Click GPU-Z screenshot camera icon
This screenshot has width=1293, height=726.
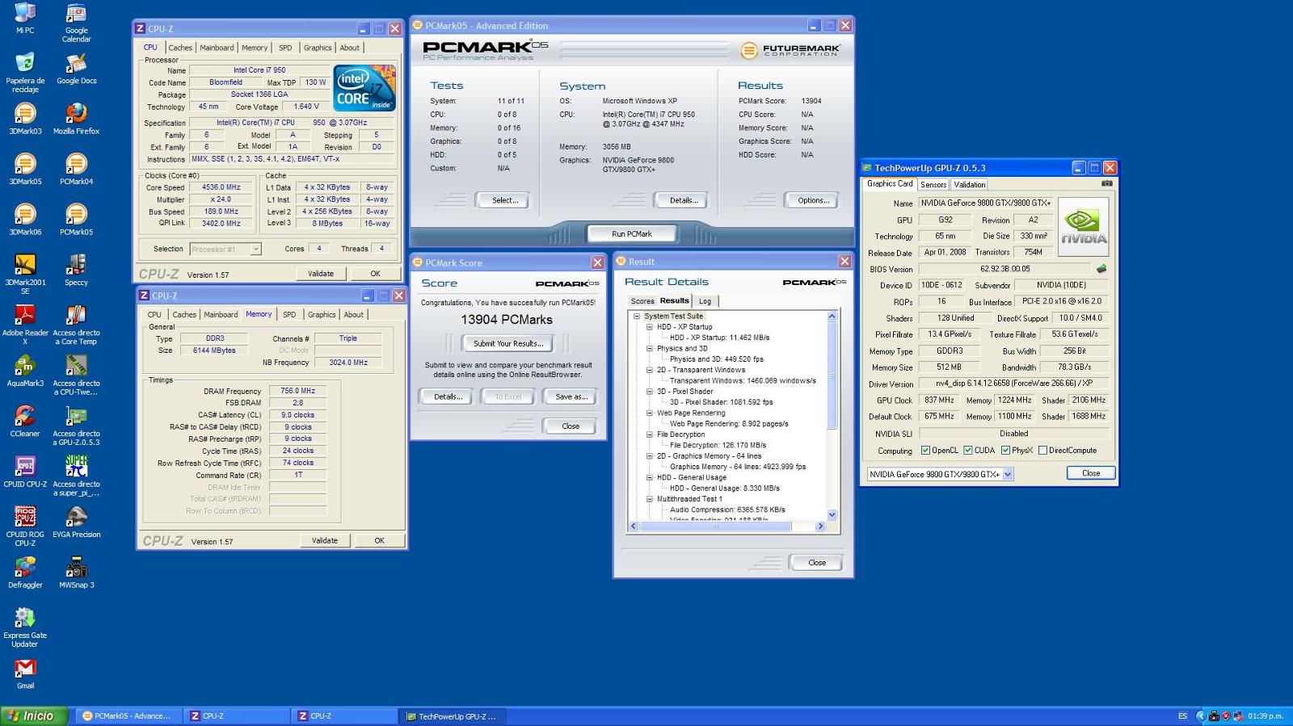[x=1106, y=183]
